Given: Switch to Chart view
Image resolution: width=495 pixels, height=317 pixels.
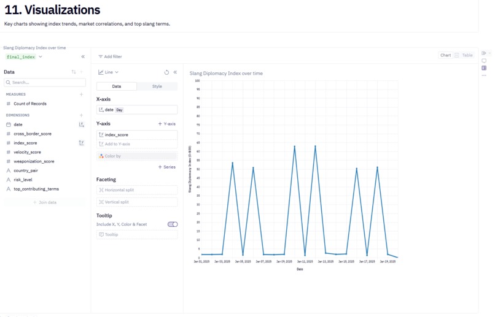Looking at the screenshot, I should click(445, 55).
